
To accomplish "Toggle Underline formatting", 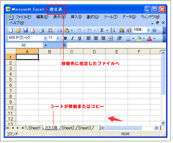I will [80, 38].
